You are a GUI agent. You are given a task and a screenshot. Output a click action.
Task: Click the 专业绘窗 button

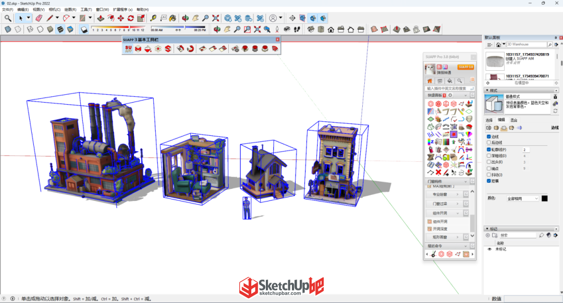click(x=444, y=194)
